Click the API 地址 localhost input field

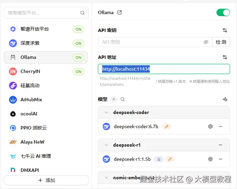point(164,69)
